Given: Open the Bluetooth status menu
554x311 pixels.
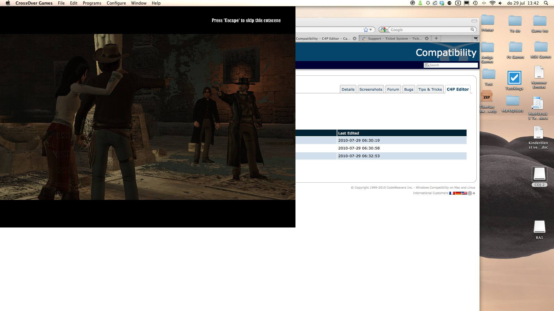Looking at the screenshot, I should [x=484, y=3].
